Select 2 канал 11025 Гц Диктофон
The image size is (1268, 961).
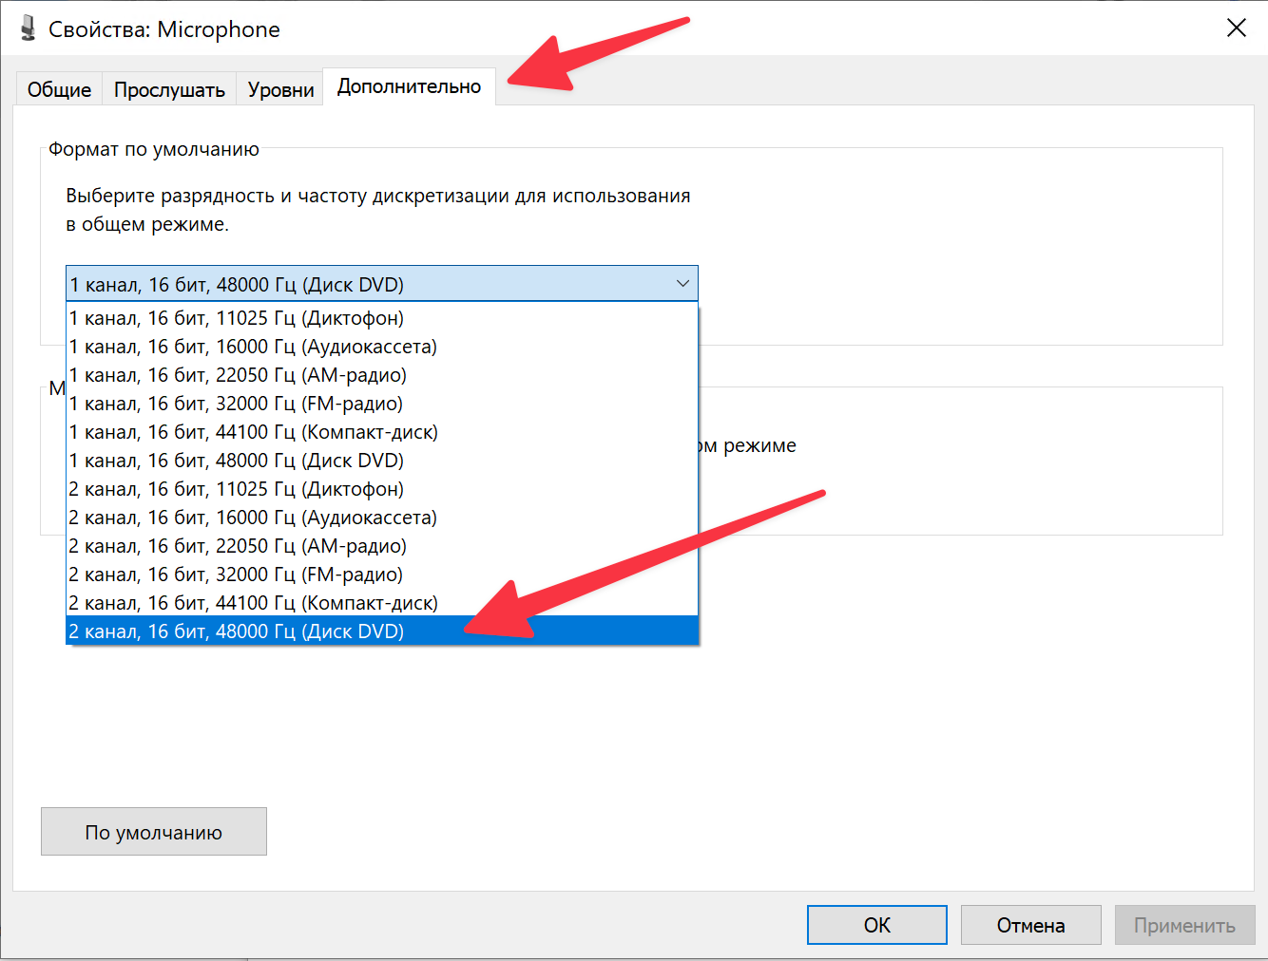point(237,489)
